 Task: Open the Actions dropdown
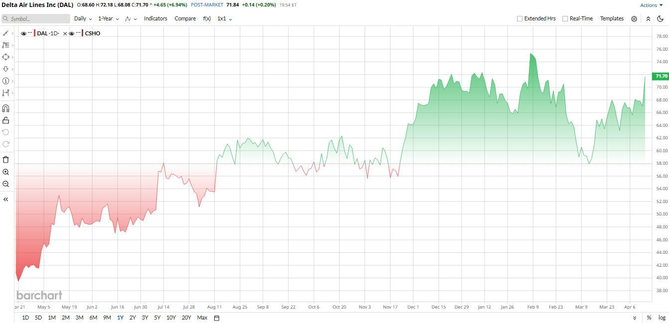[x=652, y=5]
